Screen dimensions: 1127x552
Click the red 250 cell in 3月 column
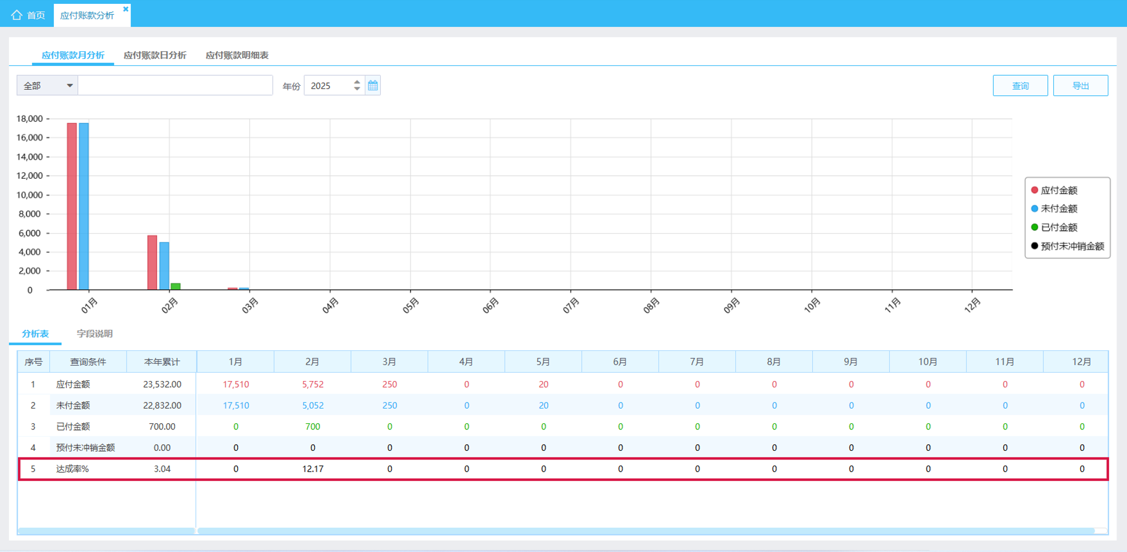coord(390,384)
